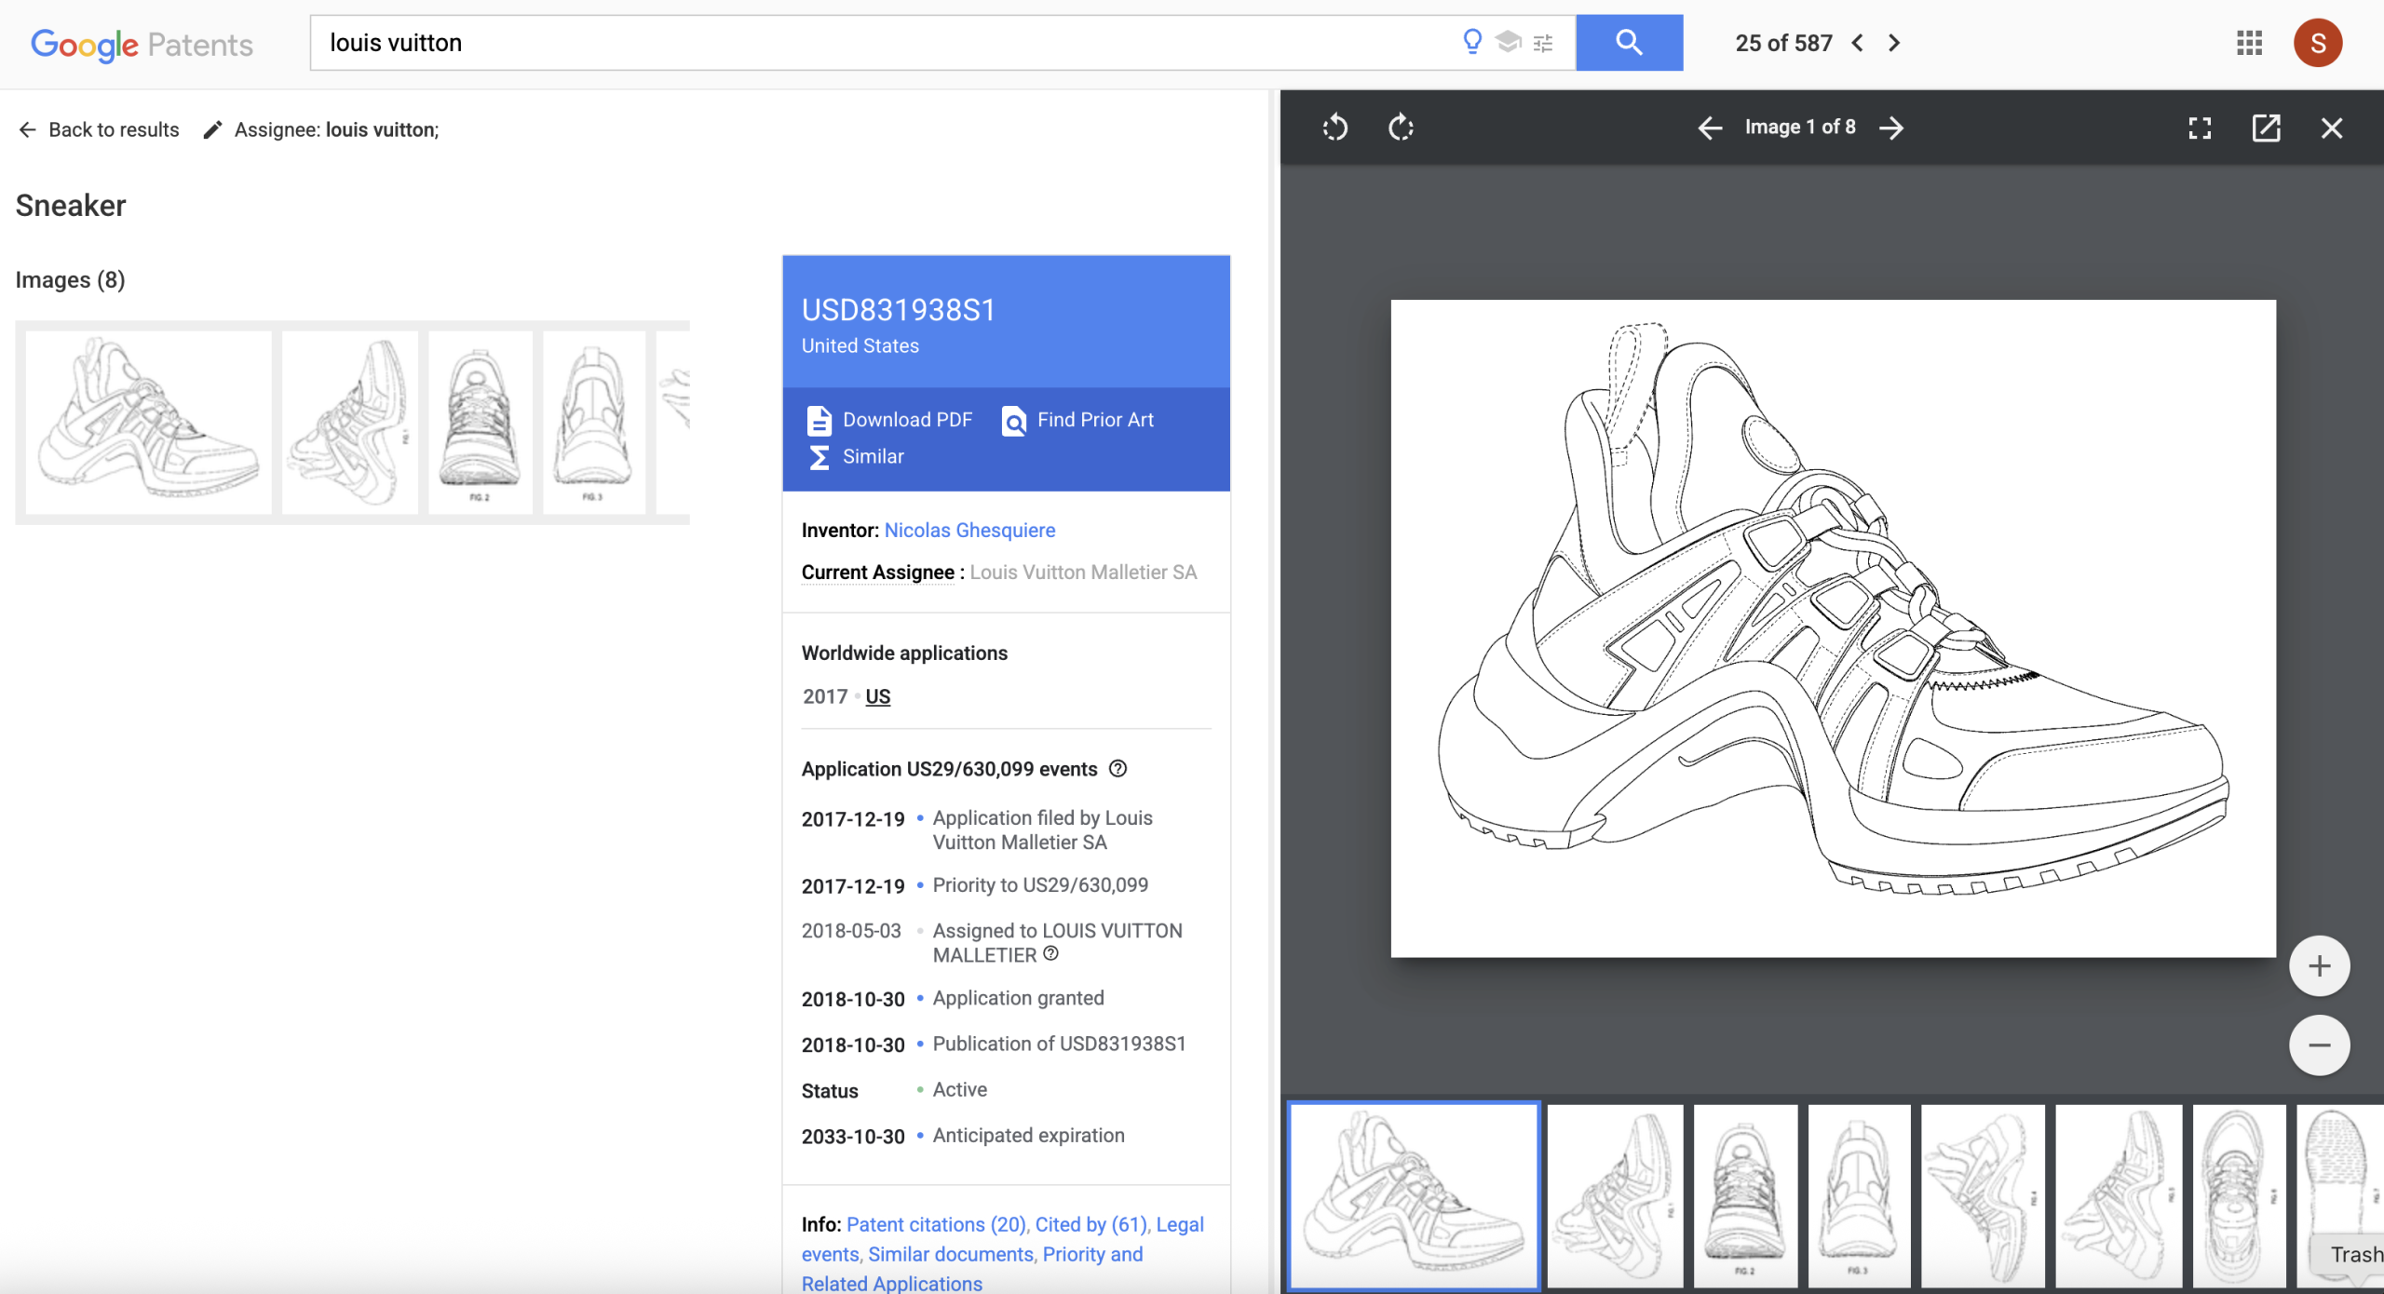Open account avatar S

click(x=2318, y=43)
